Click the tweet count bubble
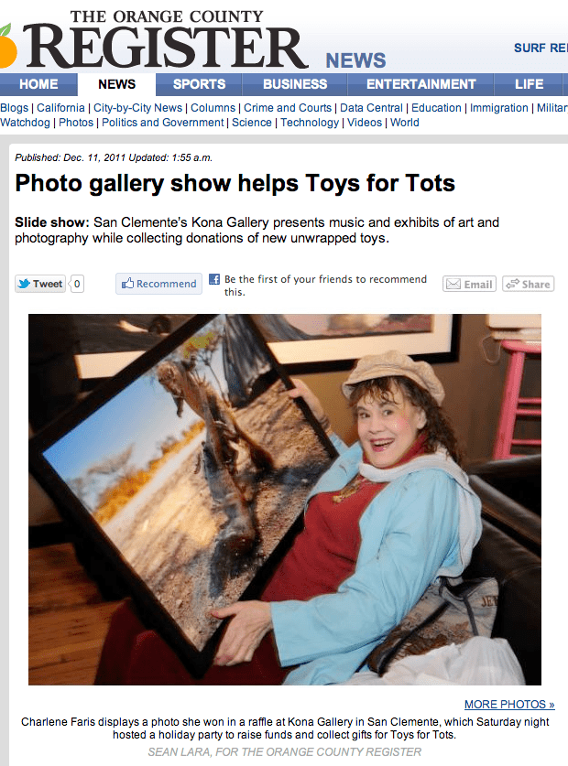This screenshot has height=766, width=568. 77,284
